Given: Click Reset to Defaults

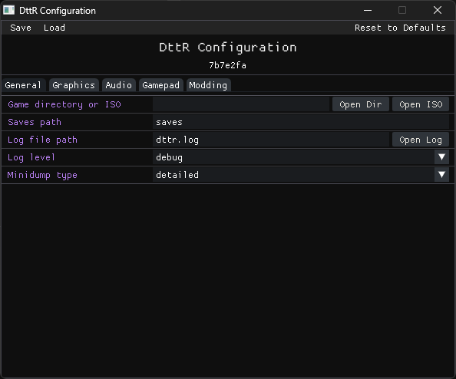Looking at the screenshot, I should coord(400,28).
